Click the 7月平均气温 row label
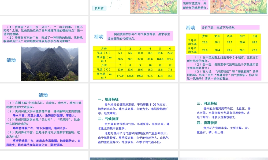The image size is (268, 160). click(x=192, y=42)
